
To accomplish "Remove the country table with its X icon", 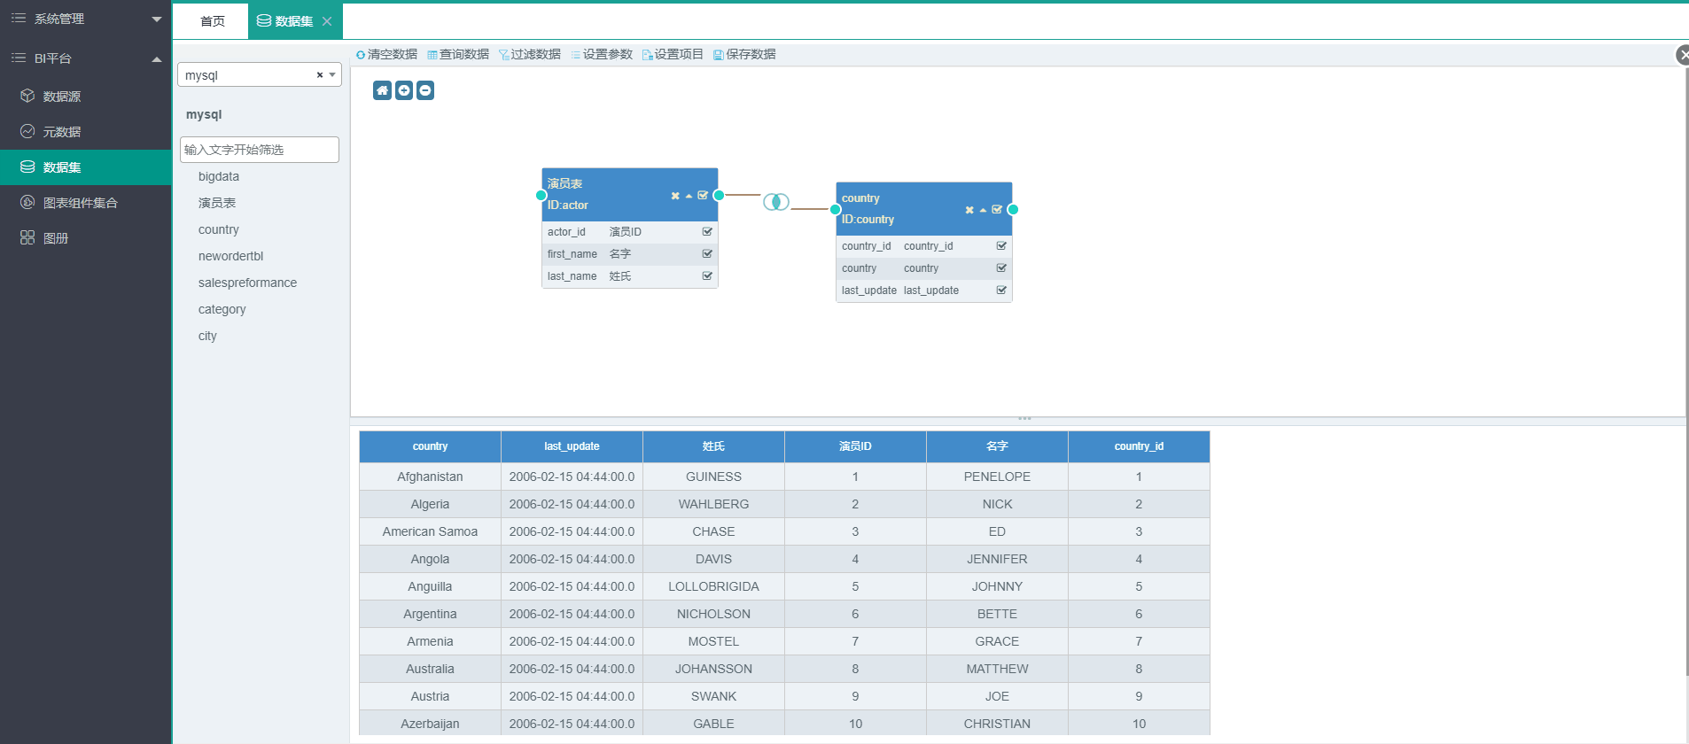I will click(969, 210).
